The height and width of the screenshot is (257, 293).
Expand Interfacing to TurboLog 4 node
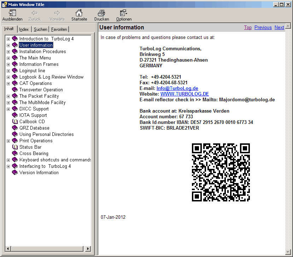8,166
